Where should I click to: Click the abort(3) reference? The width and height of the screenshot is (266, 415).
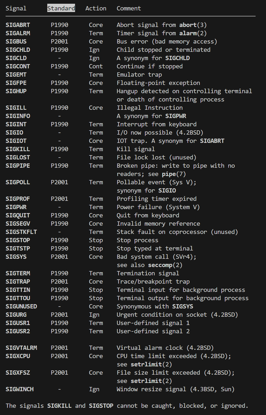193,25
